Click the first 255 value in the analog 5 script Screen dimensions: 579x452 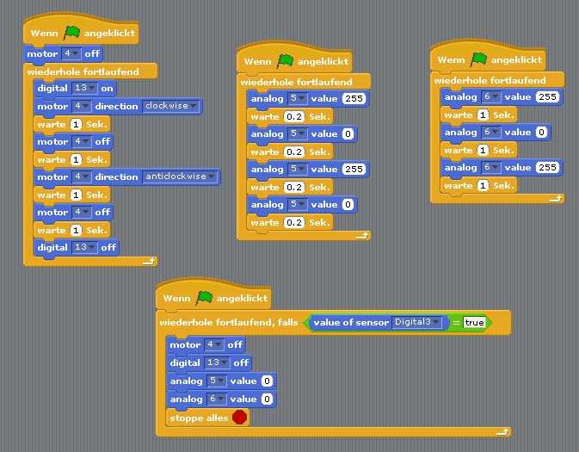tap(354, 99)
